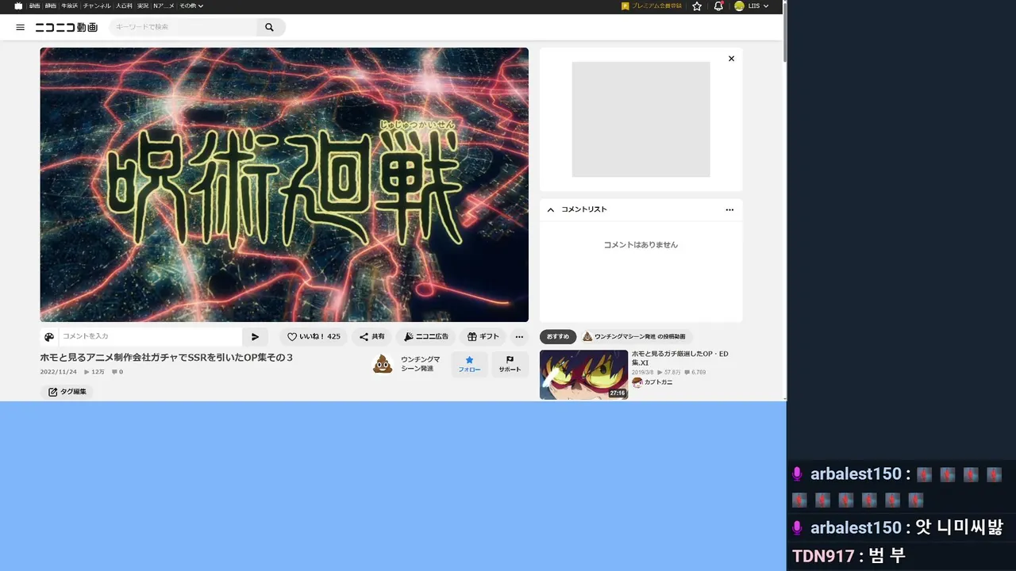Click the カブトガニ avatar icon
Image resolution: width=1016 pixels, height=571 pixels.
637,382
